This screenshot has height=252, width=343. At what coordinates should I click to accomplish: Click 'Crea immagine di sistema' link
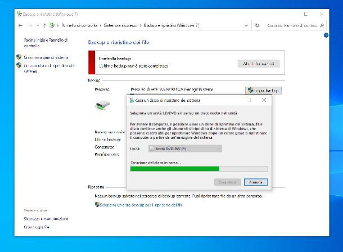pyautogui.click(x=46, y=57)
